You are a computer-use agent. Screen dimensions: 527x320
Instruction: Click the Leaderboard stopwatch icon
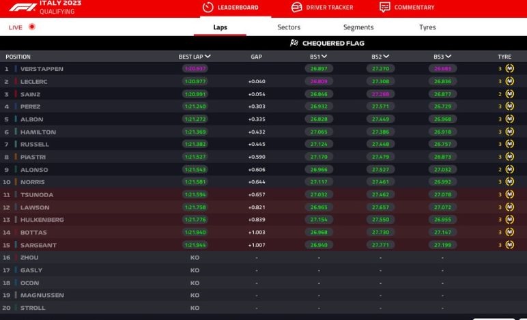208,8
